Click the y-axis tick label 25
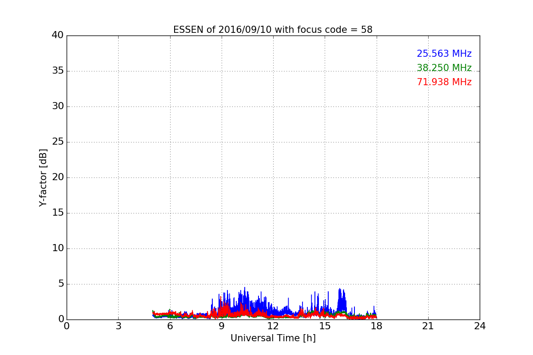This screenshot has width=533, height=355. click(58, 142)
